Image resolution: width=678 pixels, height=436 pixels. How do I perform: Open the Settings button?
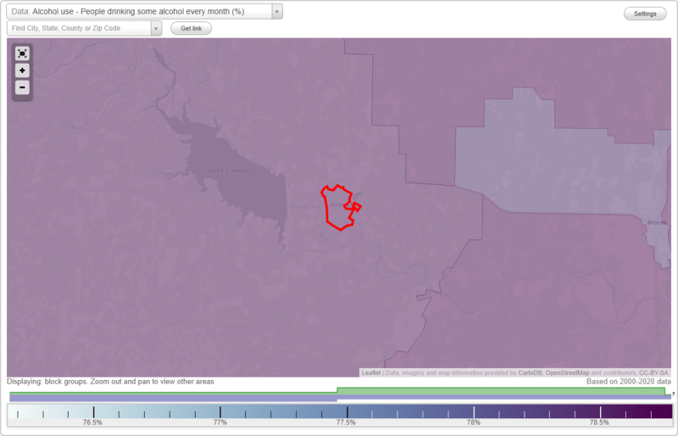coord(645,14)
